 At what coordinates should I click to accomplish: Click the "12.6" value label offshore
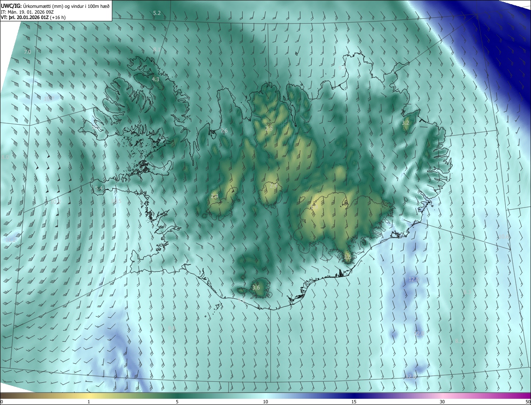[414, 280]
